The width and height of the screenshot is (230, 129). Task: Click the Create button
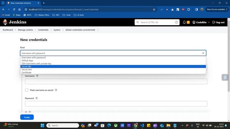coord(27,117)
